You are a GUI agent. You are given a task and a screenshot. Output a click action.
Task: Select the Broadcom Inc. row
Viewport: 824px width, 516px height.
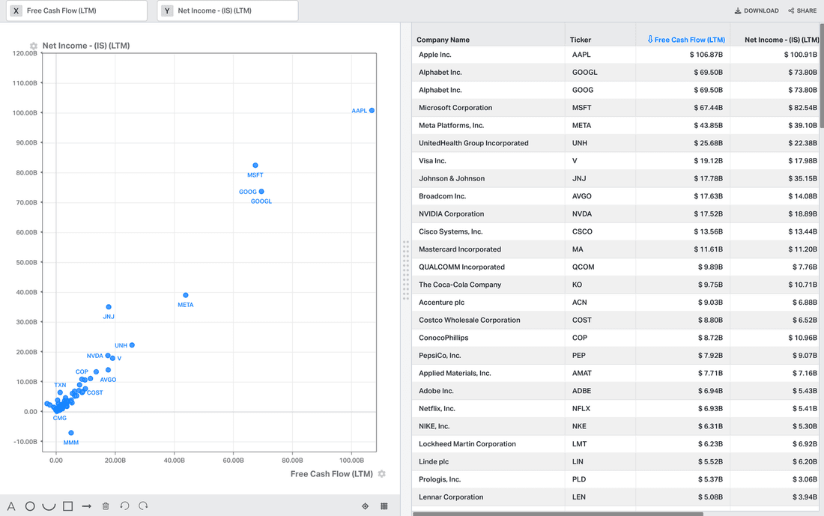616,196
